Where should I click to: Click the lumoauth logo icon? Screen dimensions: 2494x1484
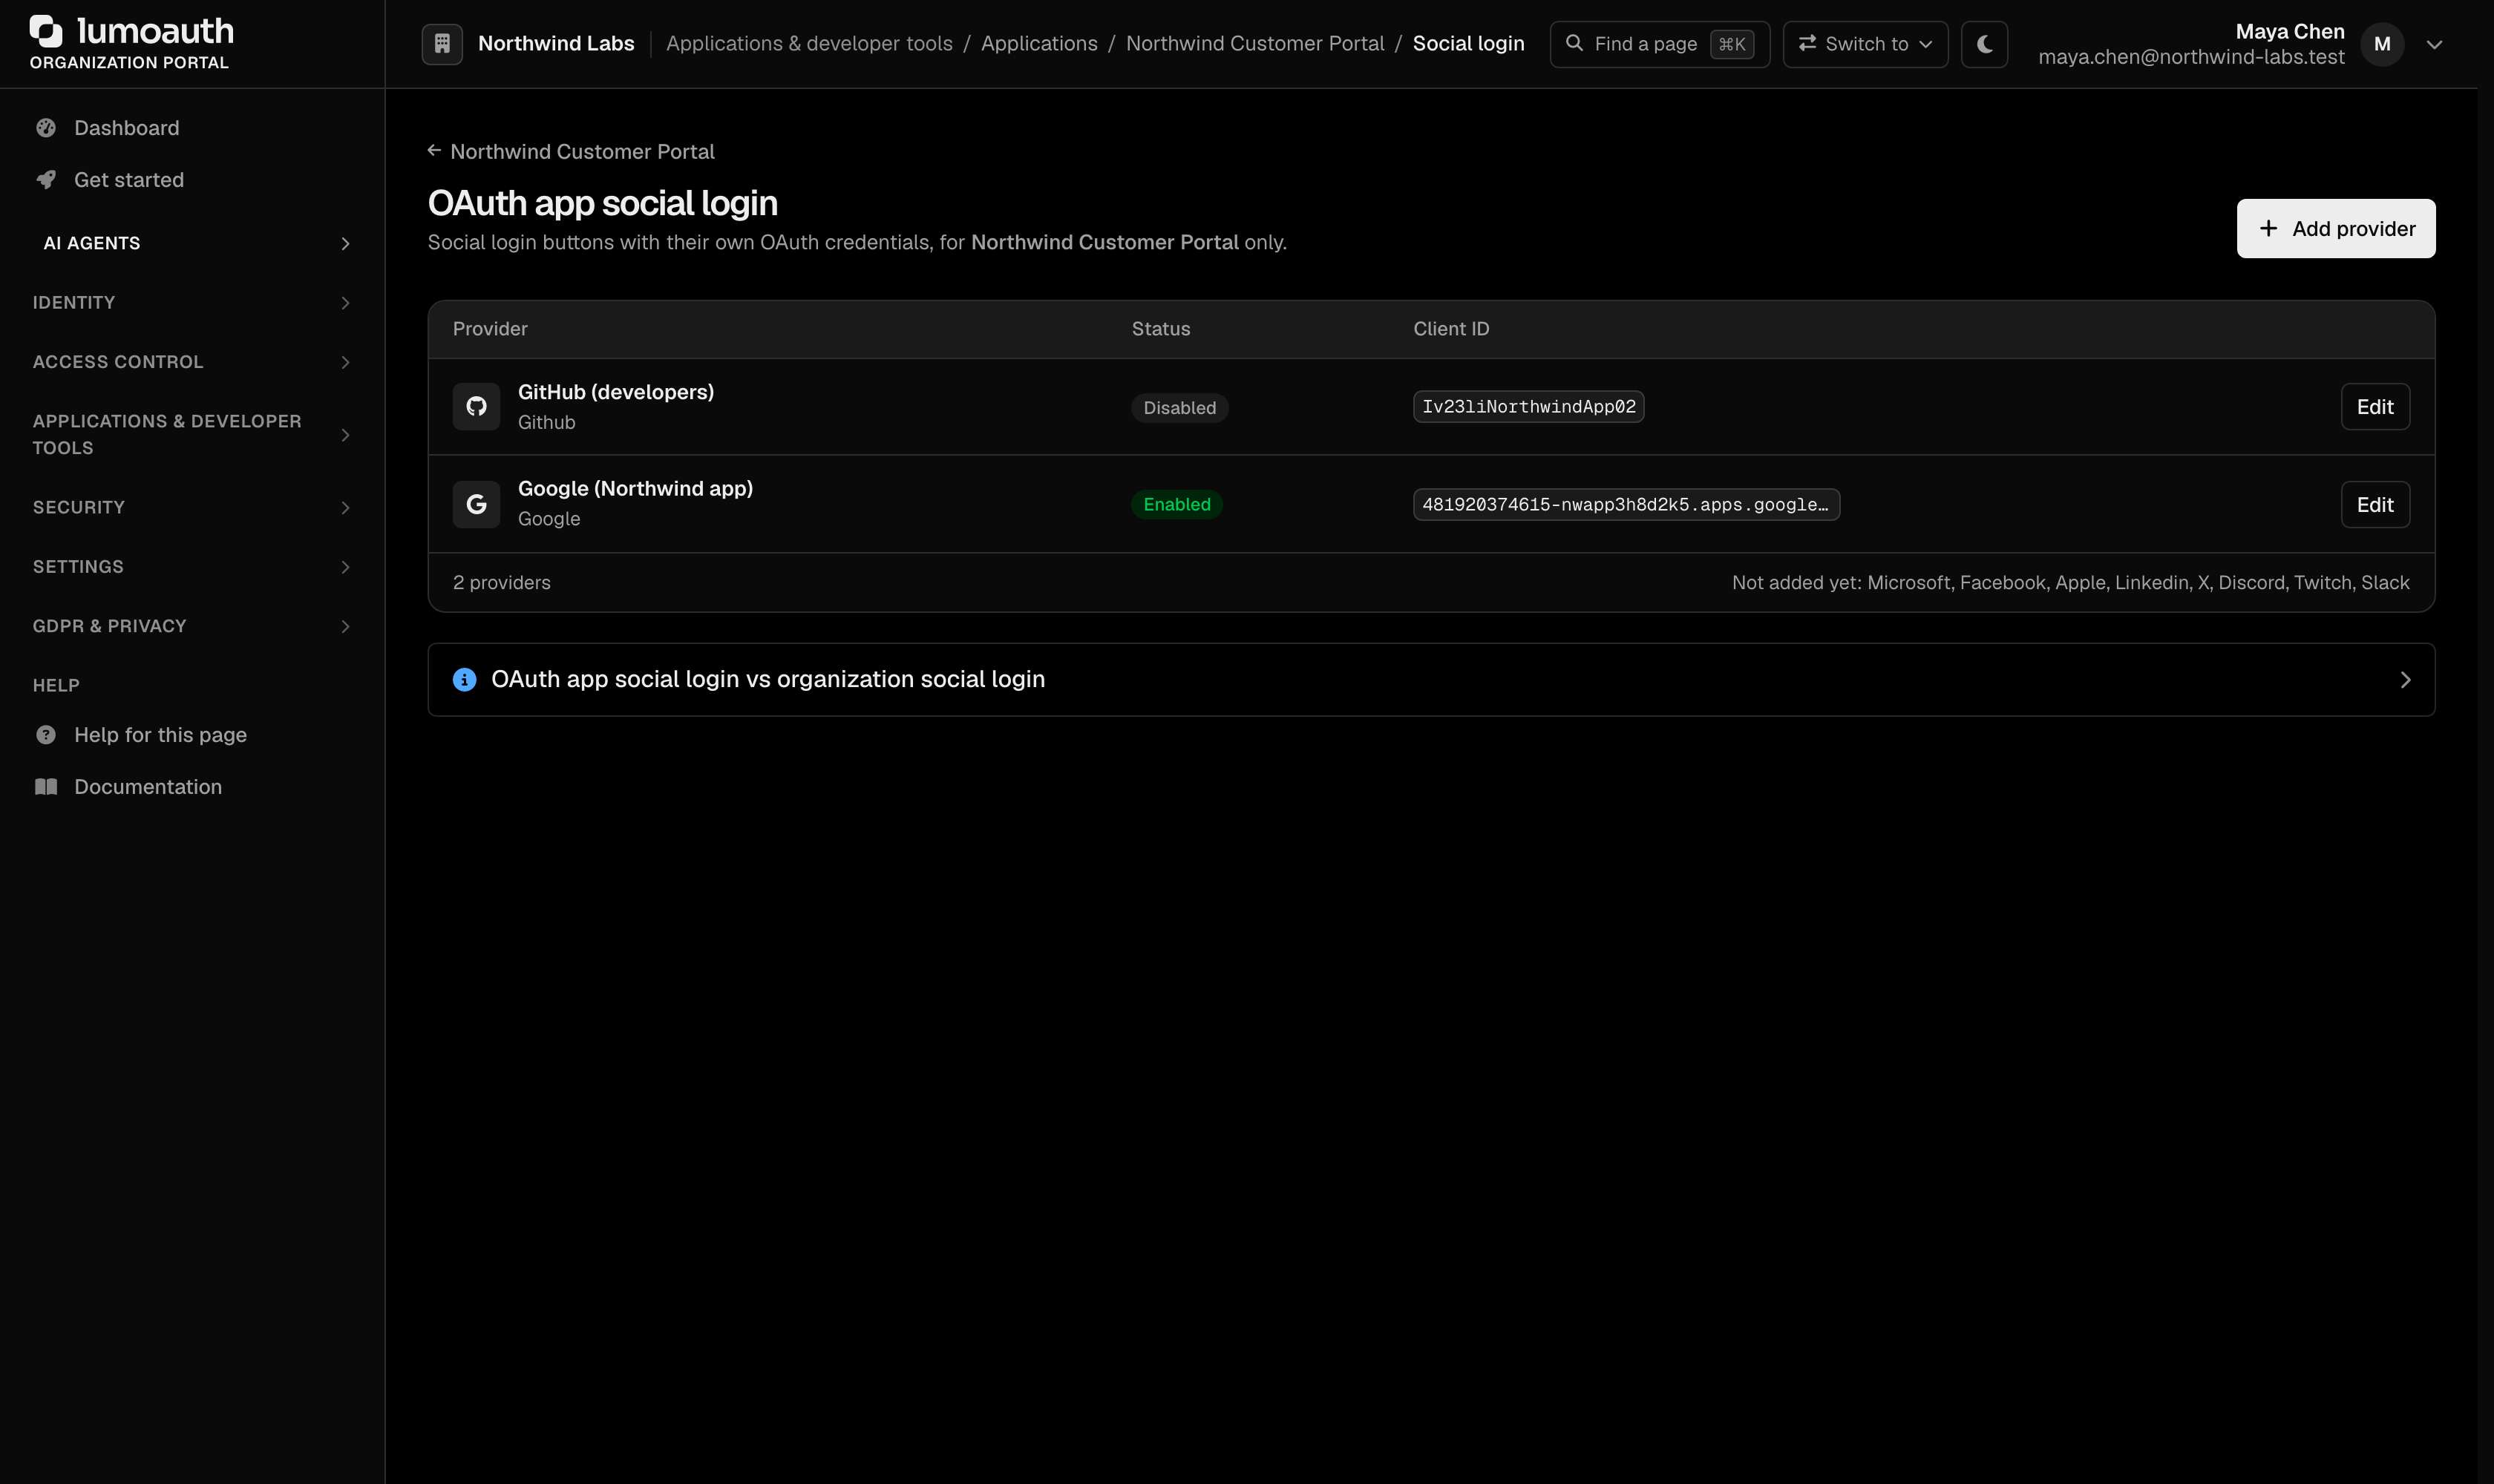(x=46, y=31)
